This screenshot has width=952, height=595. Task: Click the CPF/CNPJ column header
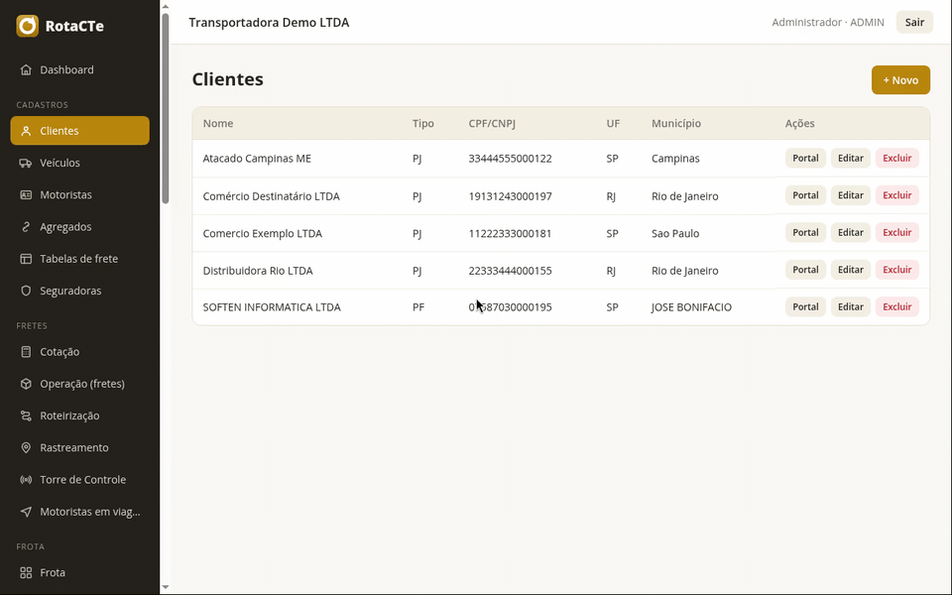click(x=492, y=123)
